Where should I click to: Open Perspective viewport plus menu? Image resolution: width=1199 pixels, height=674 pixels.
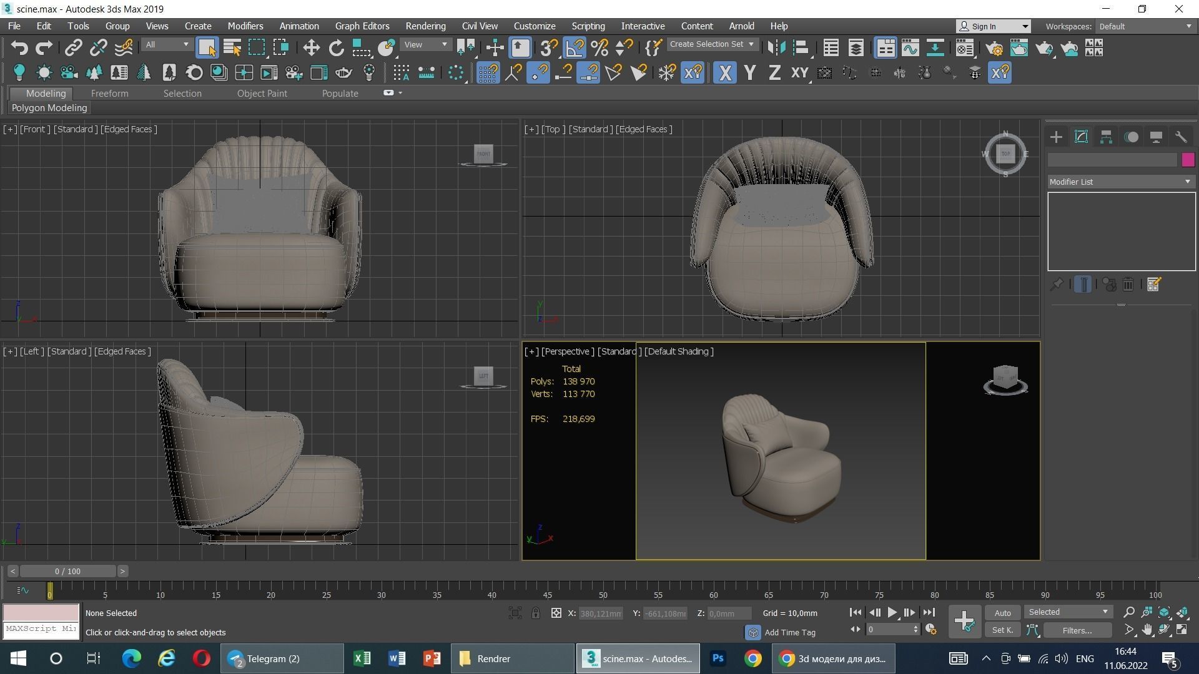[x=531, y=351]
